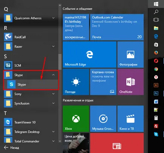Open Task View from the taskbar
This screenshot has width=164, height=153.
pos(156,20)
